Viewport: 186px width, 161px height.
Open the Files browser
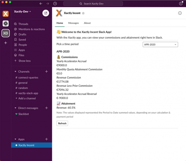coord(21,55)
